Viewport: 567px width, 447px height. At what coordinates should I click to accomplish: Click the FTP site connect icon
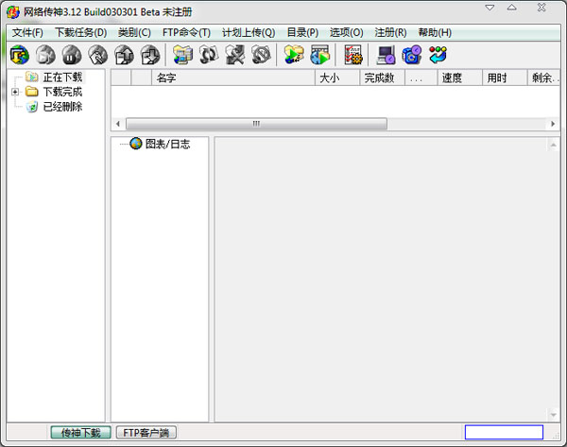click(x=182, y=56)
